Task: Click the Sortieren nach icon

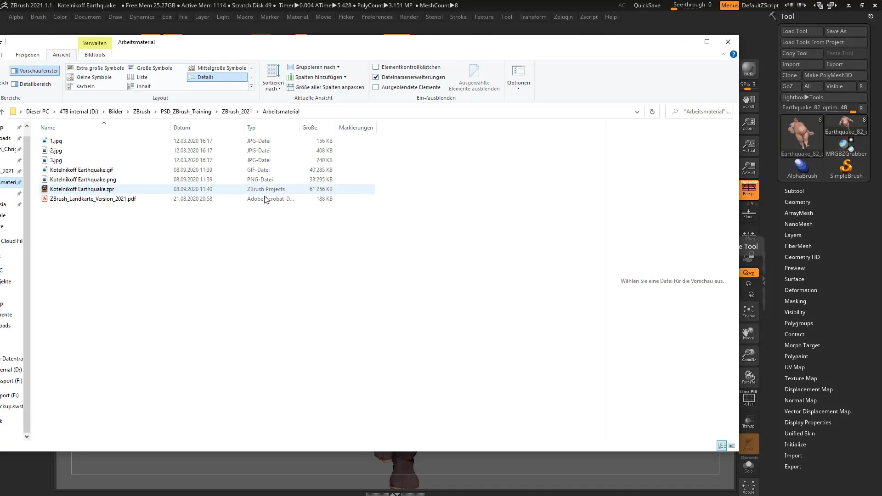Action: coord(273,78)
